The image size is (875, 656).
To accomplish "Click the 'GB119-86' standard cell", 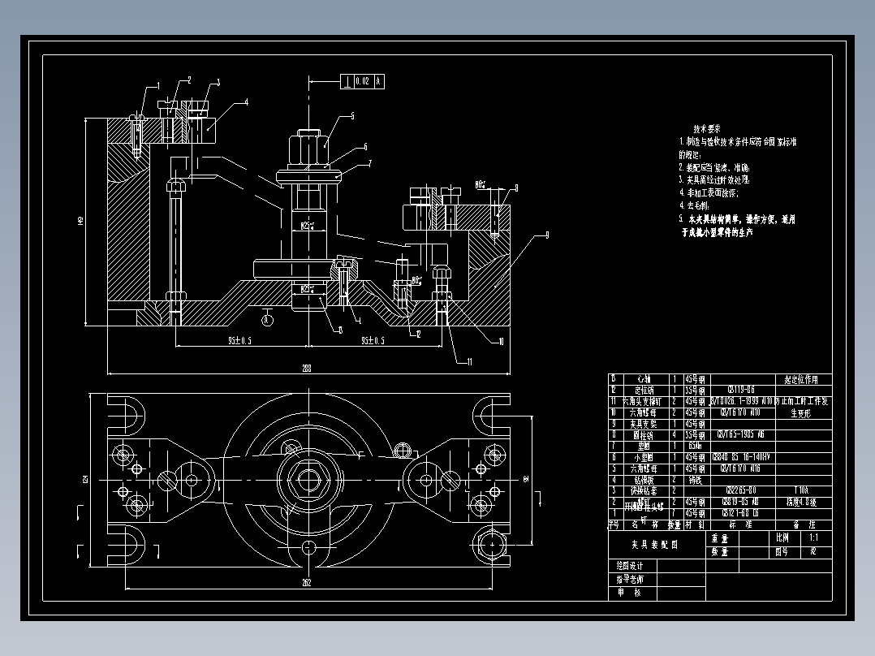I will pyautogui.click(x=741, y=390).
